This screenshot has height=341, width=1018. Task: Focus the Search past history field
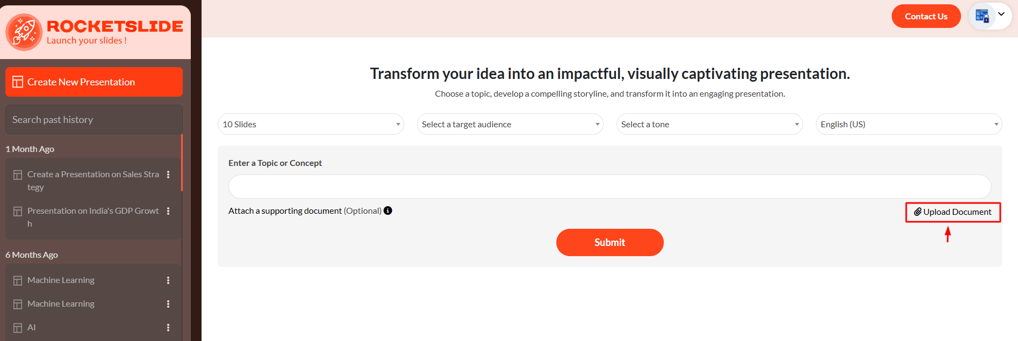click(x=94, y=119)
